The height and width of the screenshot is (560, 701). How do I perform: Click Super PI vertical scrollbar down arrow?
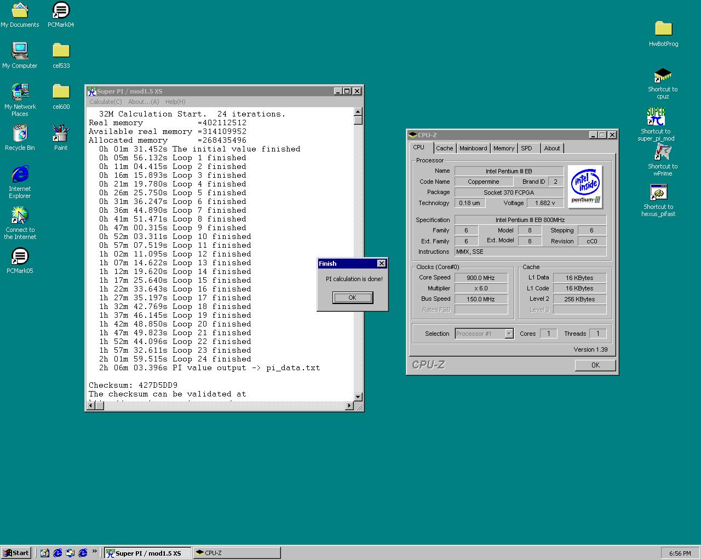pyautogui.click(x=358, y=397)
